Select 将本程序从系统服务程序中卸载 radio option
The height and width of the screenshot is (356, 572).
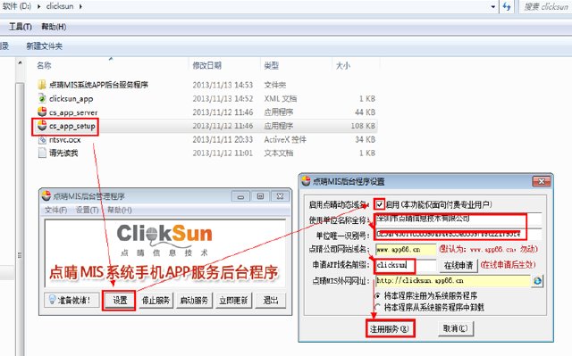point(378,307)
